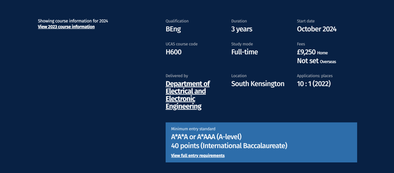Click the A*A*A or A*AAA (A-level) text
394x173 pixels.
206,137
